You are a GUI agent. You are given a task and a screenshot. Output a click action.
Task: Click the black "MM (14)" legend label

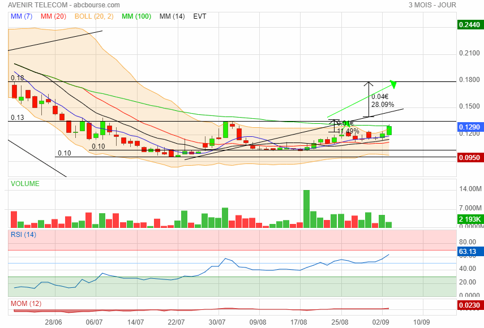click(172, 16)
